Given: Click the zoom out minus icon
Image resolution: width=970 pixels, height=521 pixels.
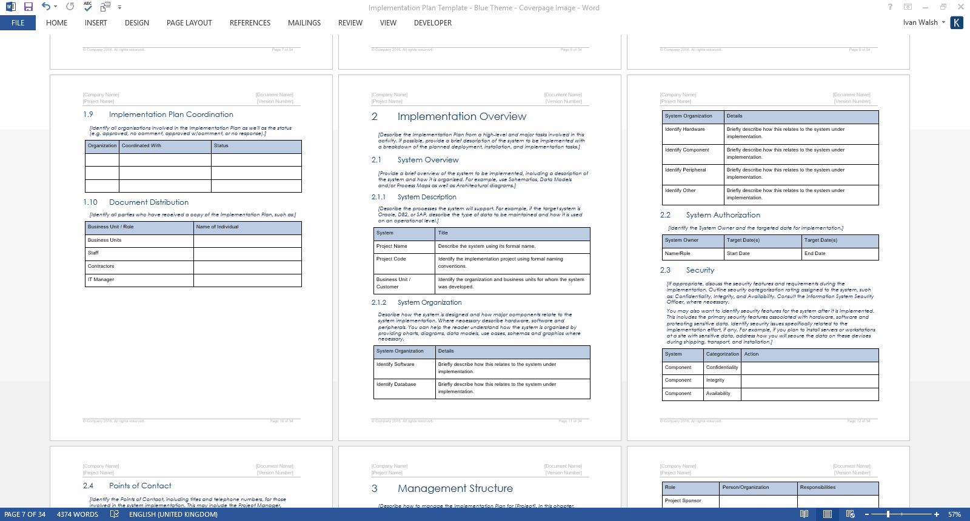Looking at the screenshot, I should [x=867, y=514].
